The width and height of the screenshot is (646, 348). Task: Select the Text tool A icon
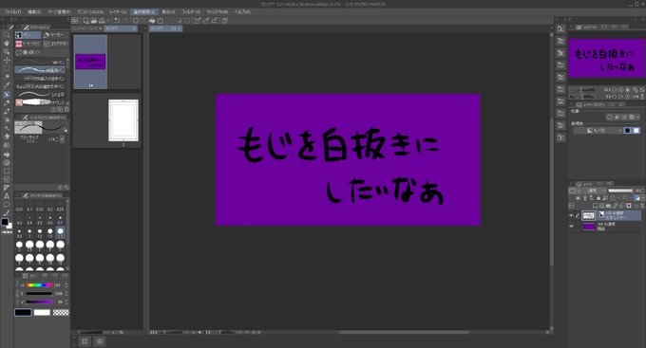[7, 196]
